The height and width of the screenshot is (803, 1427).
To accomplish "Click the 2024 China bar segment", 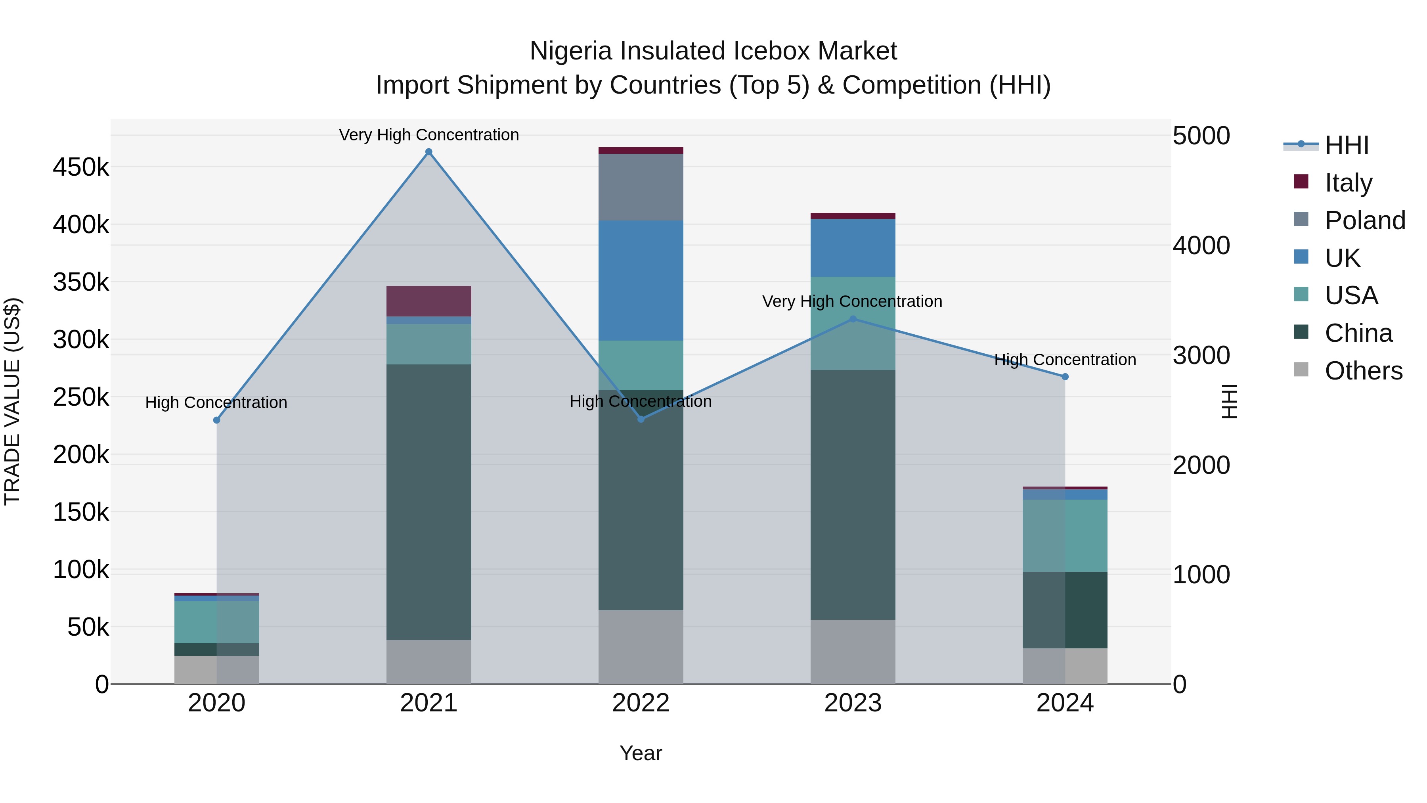I will [x=1065, y=610].
